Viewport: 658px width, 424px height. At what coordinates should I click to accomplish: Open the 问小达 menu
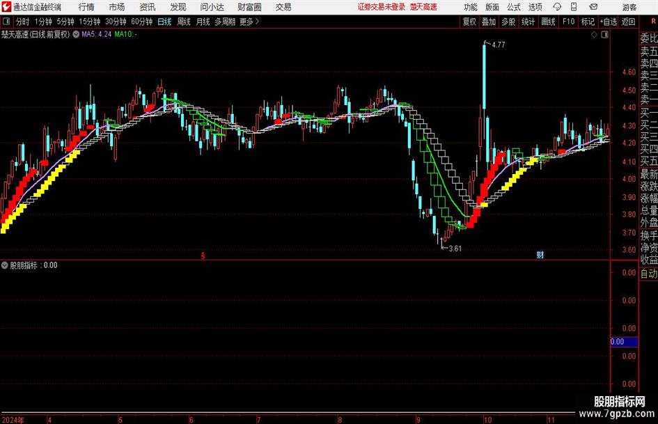point(212,7)
